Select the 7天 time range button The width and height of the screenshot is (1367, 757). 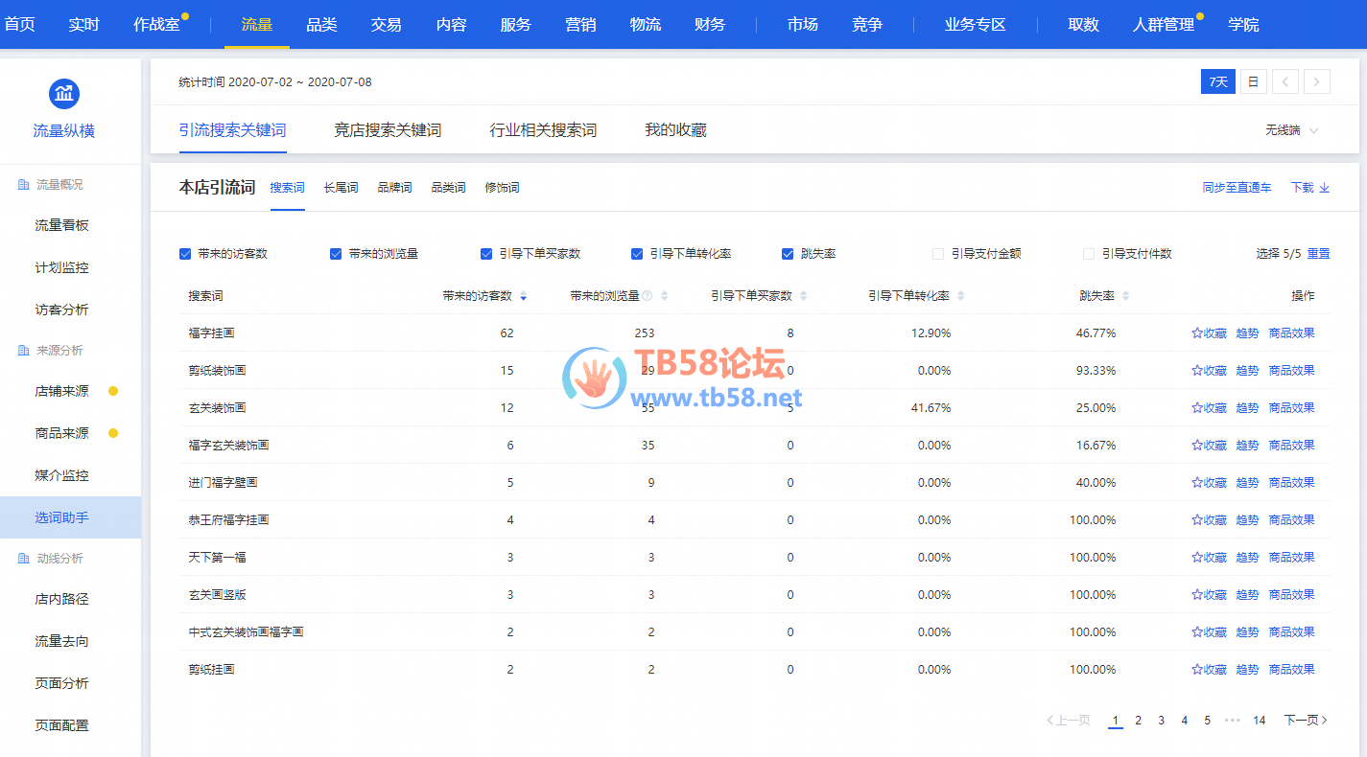(1218, 82)
